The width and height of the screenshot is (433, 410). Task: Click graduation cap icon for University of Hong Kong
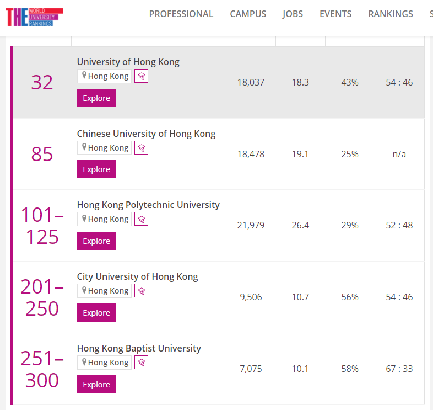pos(141,76)
